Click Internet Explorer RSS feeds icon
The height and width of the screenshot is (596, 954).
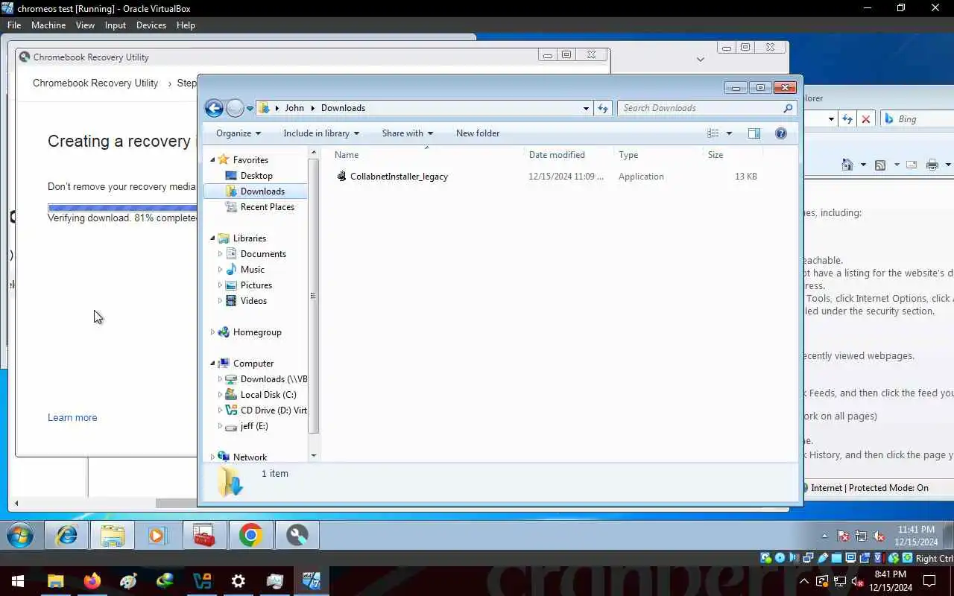coord(880,165)
